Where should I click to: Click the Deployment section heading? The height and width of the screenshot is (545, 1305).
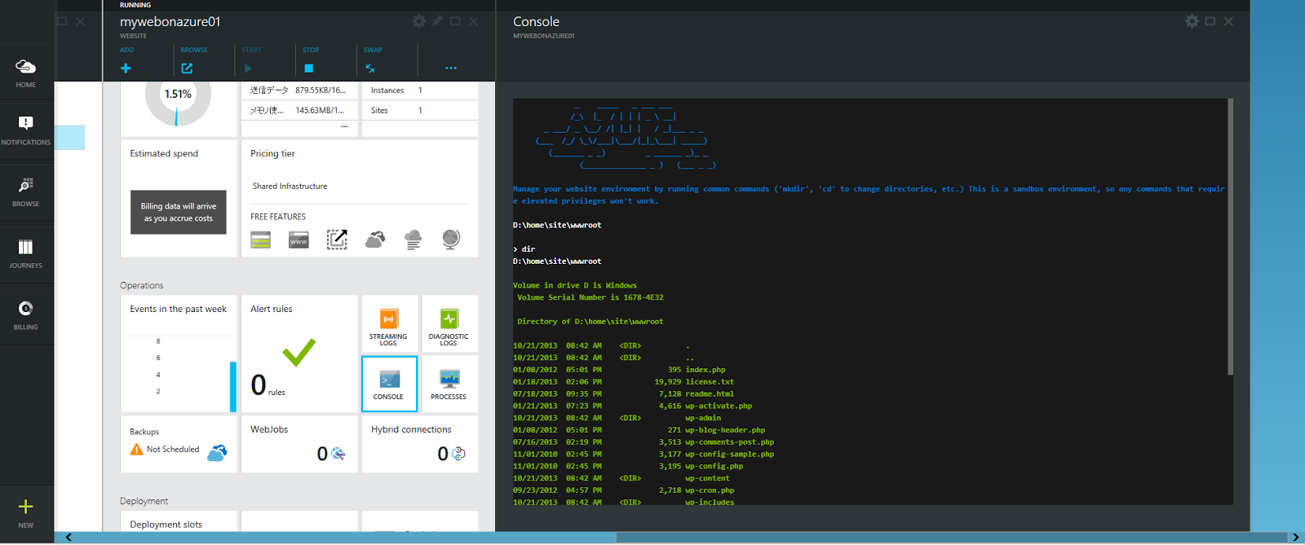[x=144, y=501]
